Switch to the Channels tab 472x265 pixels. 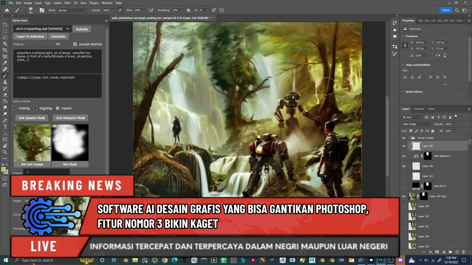tap(419, 109)
